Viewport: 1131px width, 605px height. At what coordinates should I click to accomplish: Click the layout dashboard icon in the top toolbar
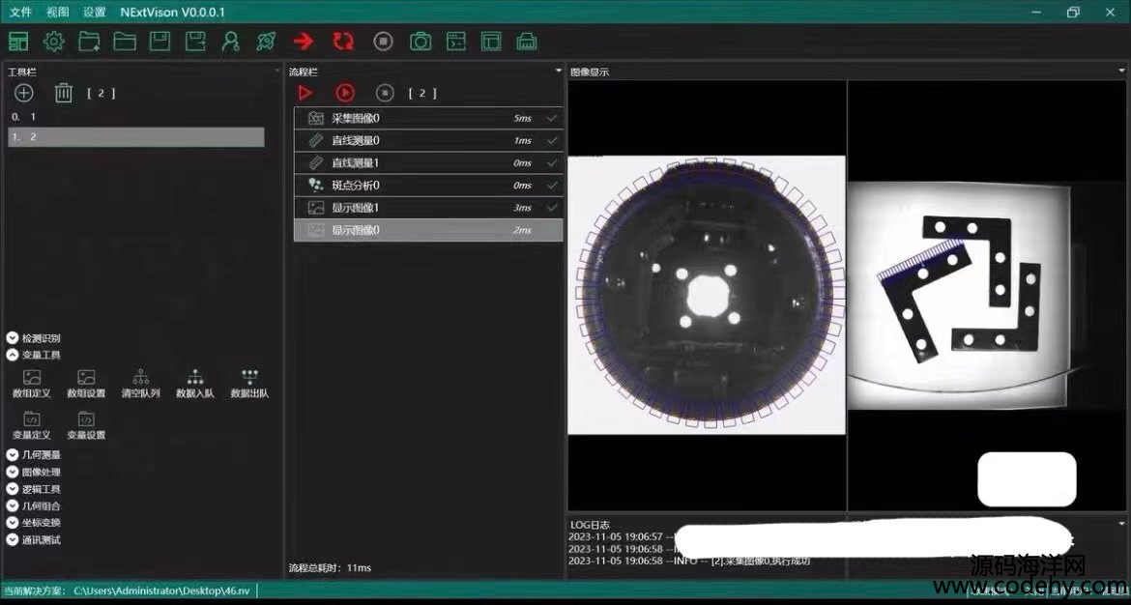tap(18, 42)
